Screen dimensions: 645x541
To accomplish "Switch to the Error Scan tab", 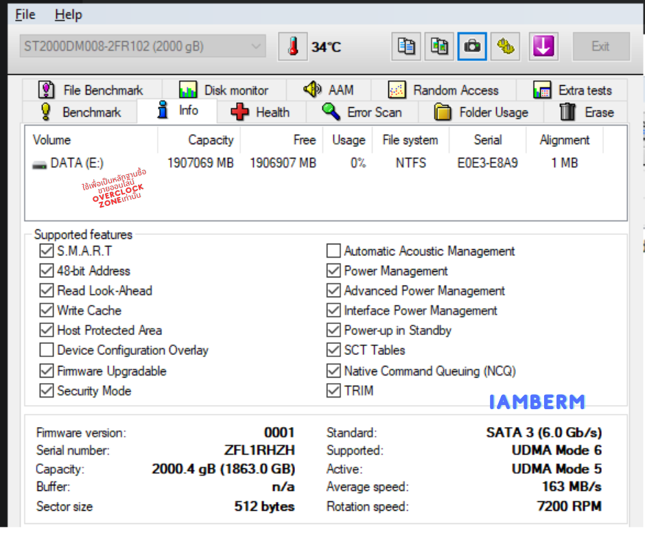I will tap(362, 112).
